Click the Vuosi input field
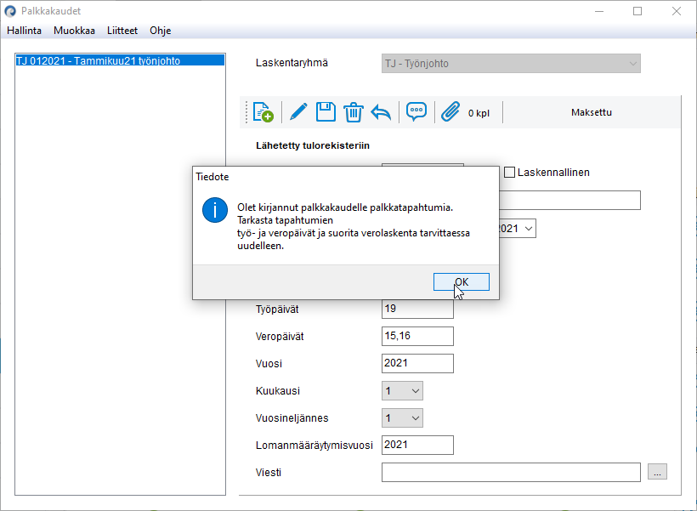This screenshot has height=511, width=697. coord(417,363)
